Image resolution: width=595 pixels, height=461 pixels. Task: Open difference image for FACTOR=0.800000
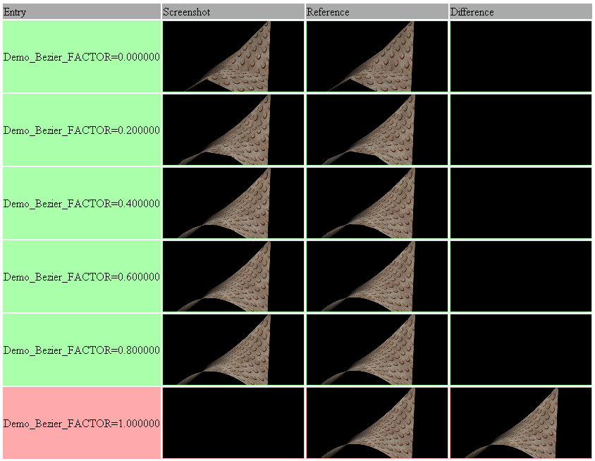(x=520, y=350)
